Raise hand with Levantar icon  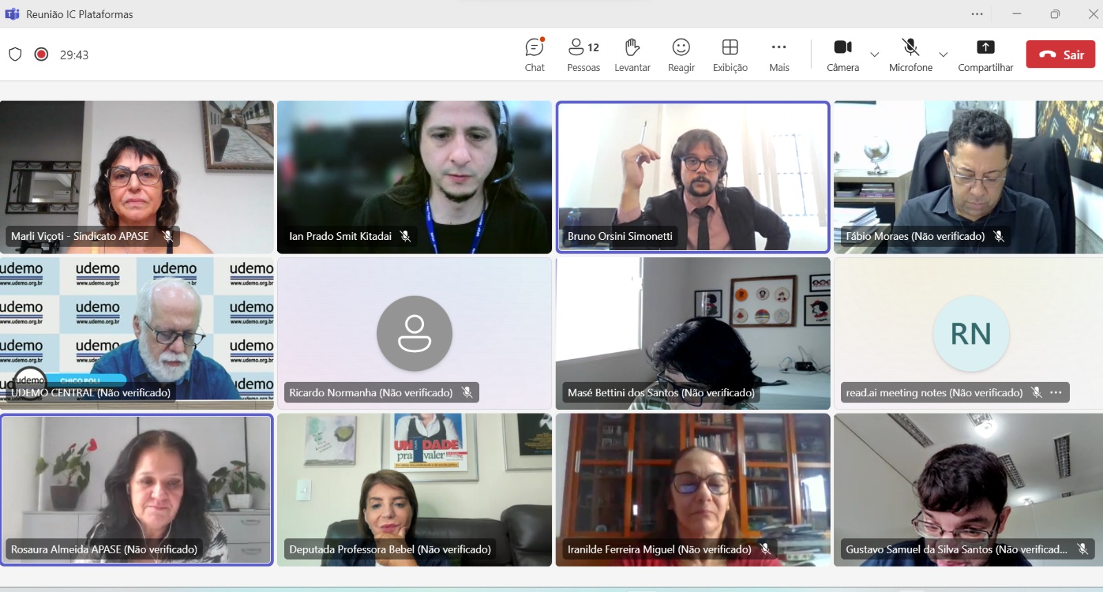click(632, 54)
